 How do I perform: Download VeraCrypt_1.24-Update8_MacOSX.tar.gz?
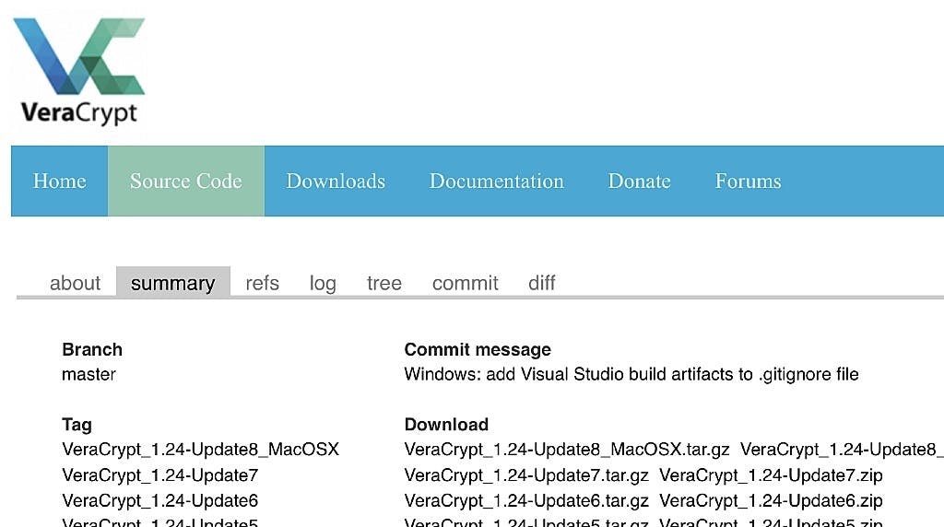click(567, 450)
